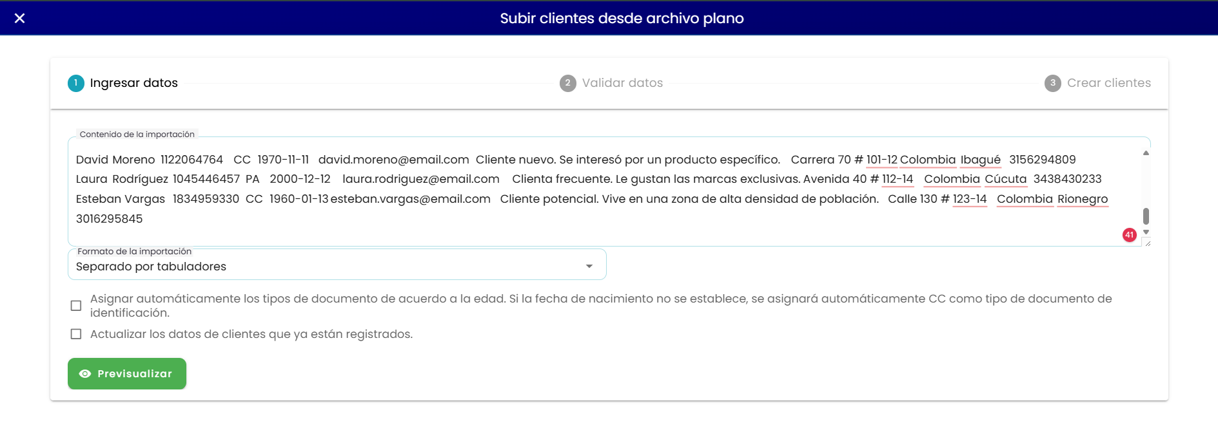Go to the Crear clientes step
This screenshot has height=421, width=1218.
click(1108, 83)
